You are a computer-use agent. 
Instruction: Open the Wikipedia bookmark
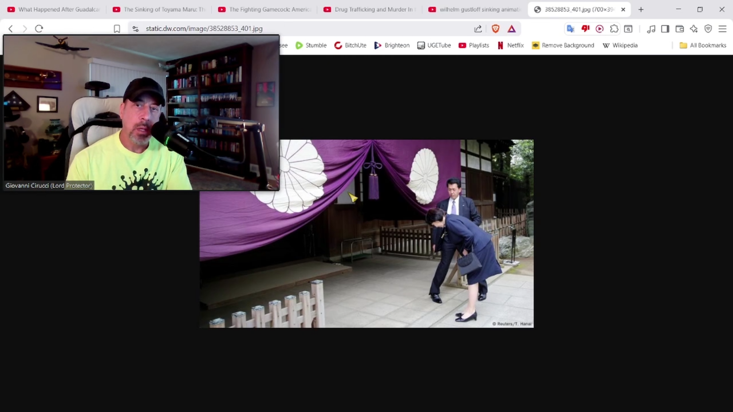click(x=620, y=45)
